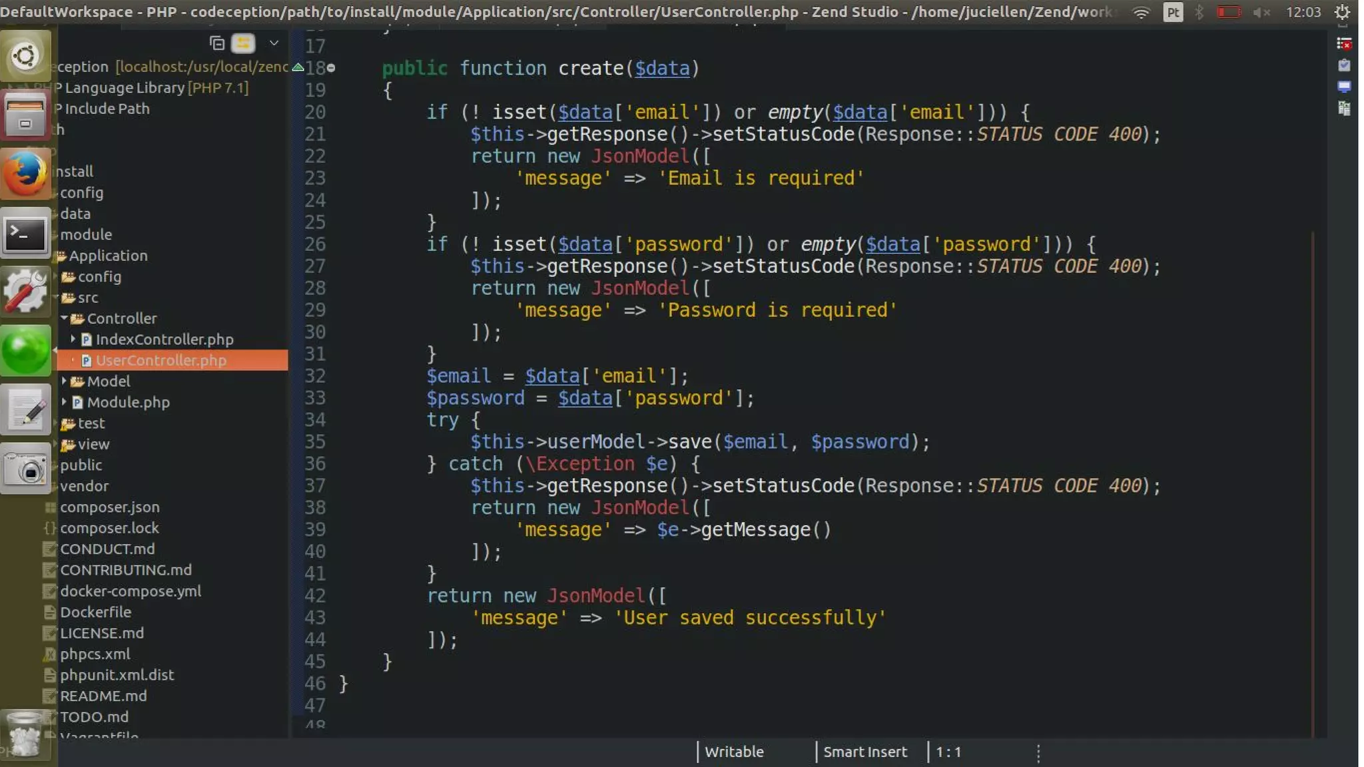The image size is (1364, 767).
Task: Open the Terminal from the dock
Action: point(25,234)
